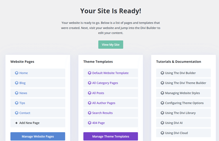Screen dimensions: 219x141
Task: Click the Theme Templates heading
Action: 98,62
